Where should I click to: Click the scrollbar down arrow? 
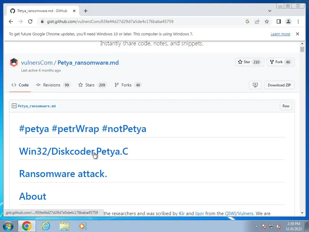(x=302, y=213)
